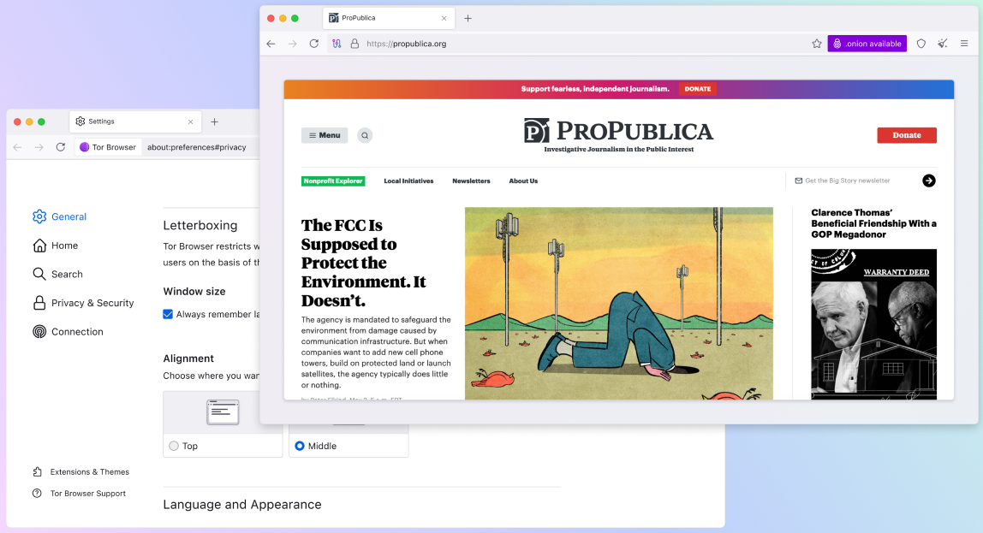Expand the ProPublica Menu button
The height and width of the screenshot is (533, 983).
click(x=325, y=135)
